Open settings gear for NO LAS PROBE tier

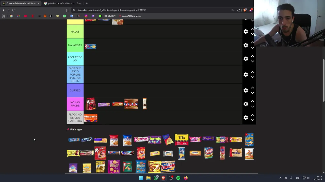point(246,104)
